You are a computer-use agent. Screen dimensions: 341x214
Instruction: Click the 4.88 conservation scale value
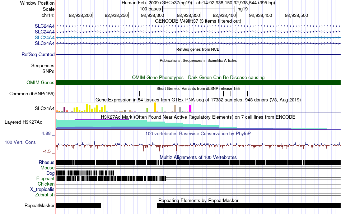(x=46, y=133)
